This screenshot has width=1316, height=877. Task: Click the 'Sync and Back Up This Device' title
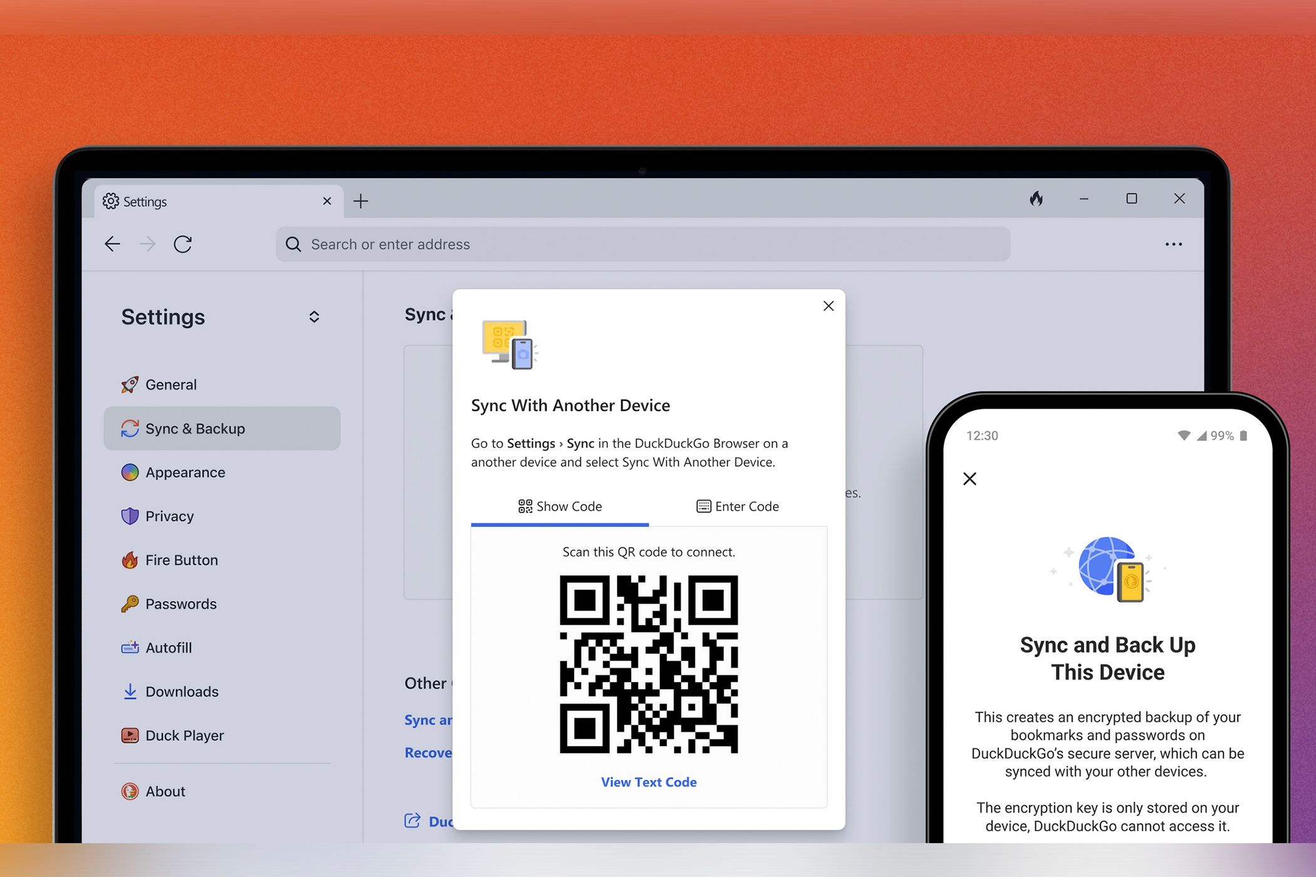pyautogui.click(x=1107, y=658)
